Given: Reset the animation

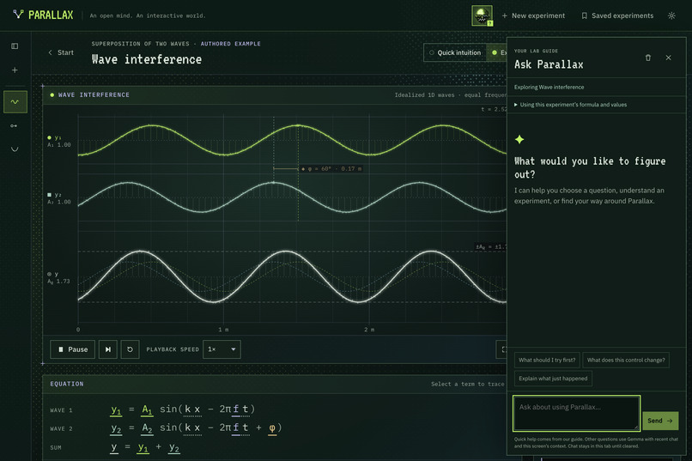Looking at the screenshot, I should tap(130, 349).
